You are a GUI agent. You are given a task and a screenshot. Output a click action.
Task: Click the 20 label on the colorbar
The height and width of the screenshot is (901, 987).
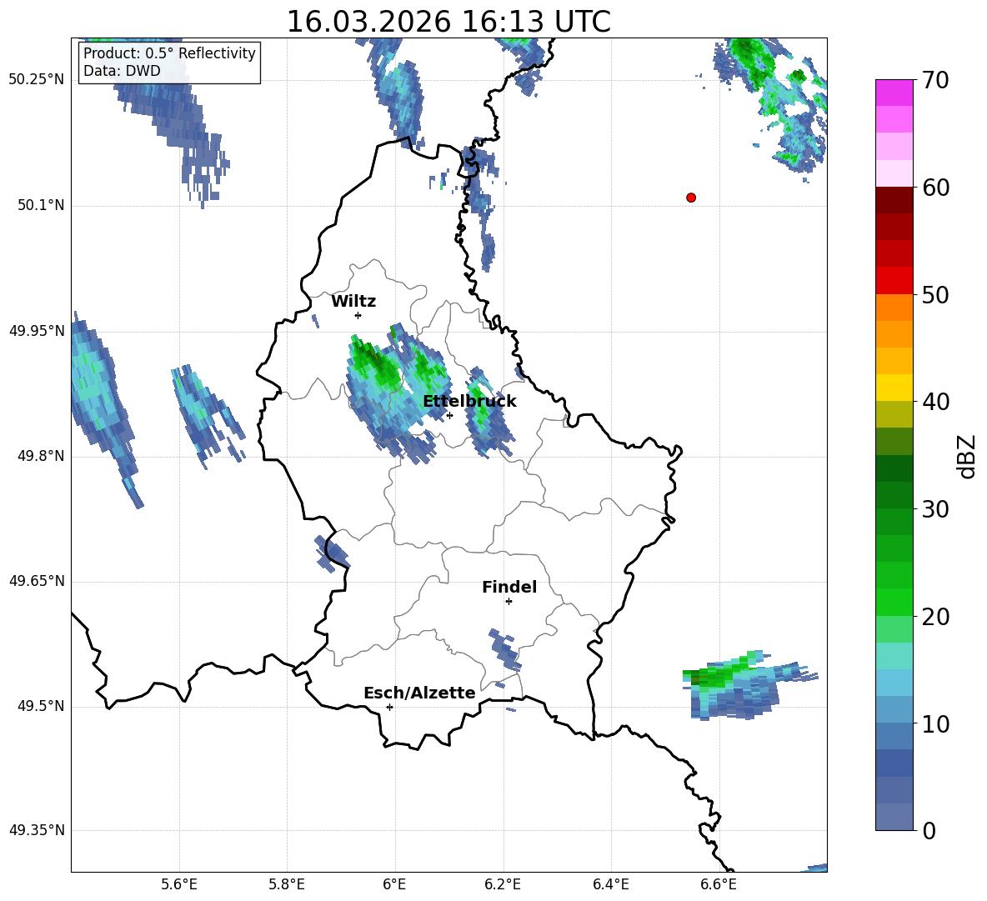(934, 617)
